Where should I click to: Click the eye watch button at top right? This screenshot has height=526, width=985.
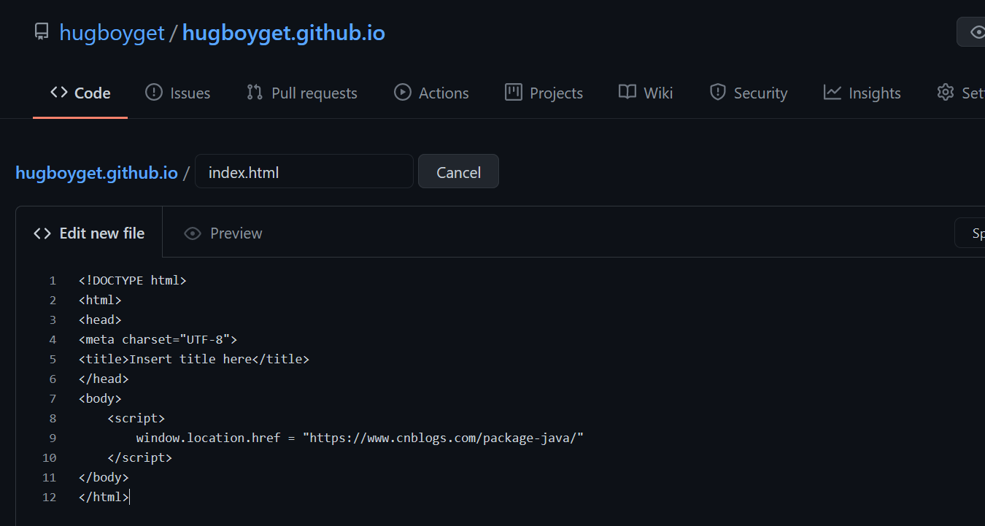[x=971, y=32]
